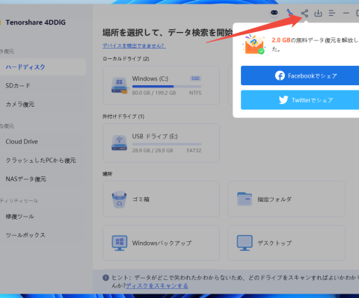Screen dimensions: 359x298
Task: Share via Twitterでシェア button
Action: (x=300, y=100)
